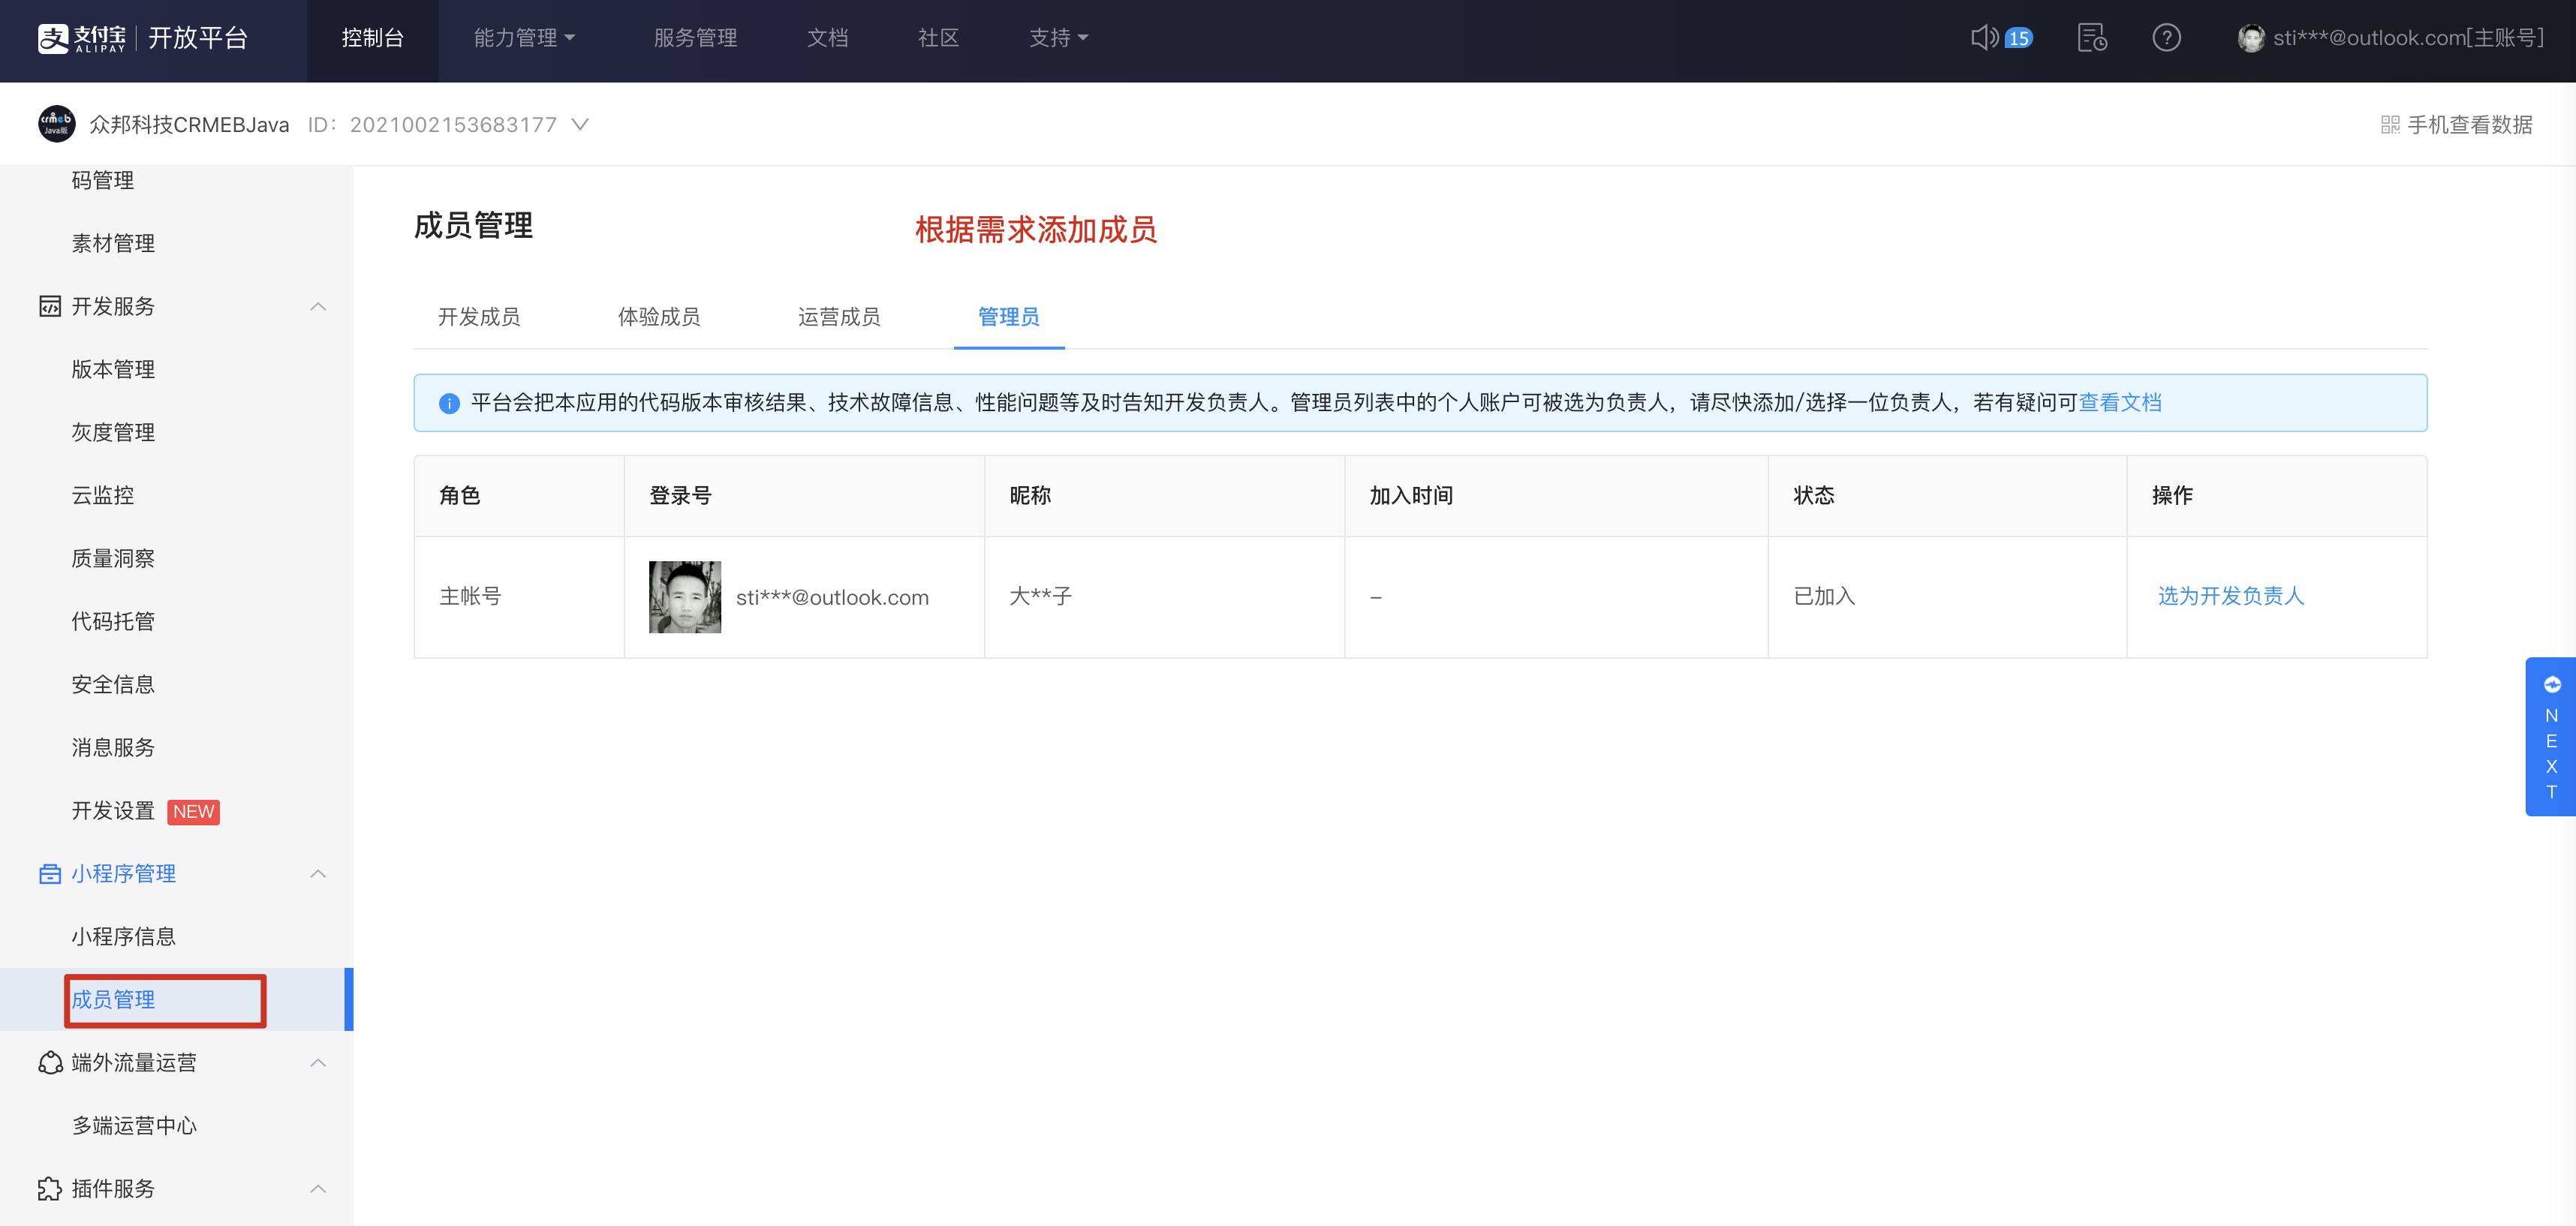Viewport: 2576px width, 1226px height.
Task: Collapse the 开发服务 sidebar section
Action: click(x=318, y=306)
